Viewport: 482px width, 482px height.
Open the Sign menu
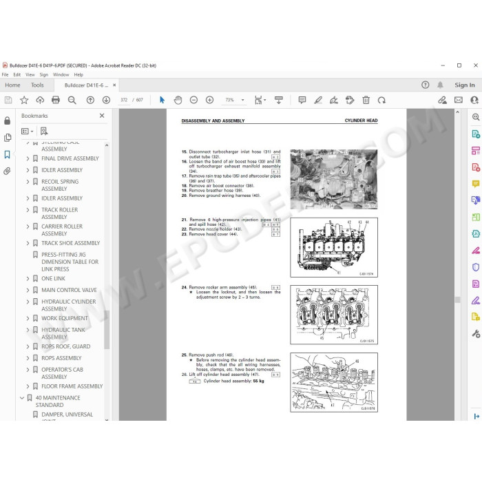[44, 74]
